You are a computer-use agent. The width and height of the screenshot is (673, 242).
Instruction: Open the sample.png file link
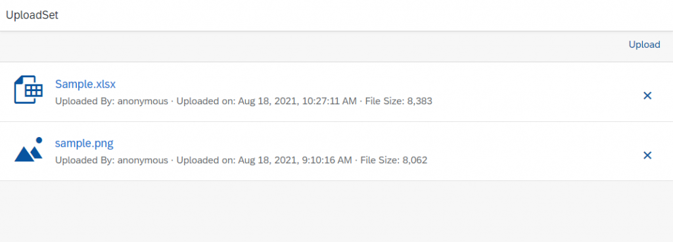tap(84, 143)
